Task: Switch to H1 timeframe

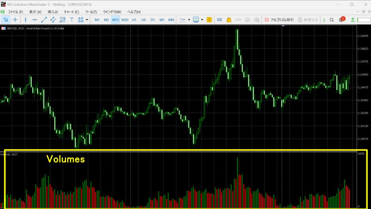Action: (134, 20)
